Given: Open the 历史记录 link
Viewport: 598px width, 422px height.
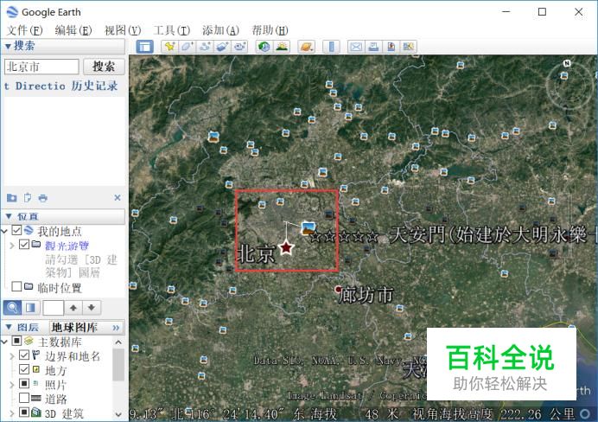Looking at the screenshot, I should [94, 86].
